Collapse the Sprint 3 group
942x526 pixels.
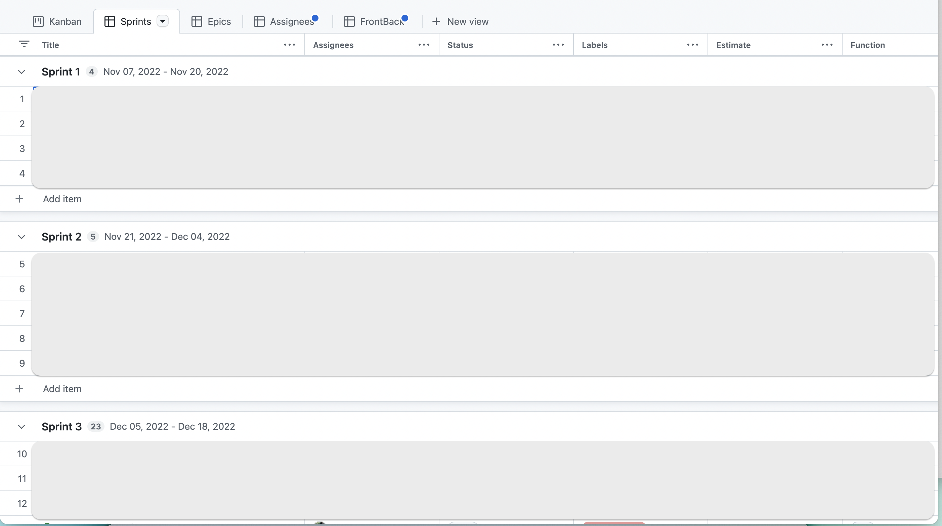[x=22, y=427]
